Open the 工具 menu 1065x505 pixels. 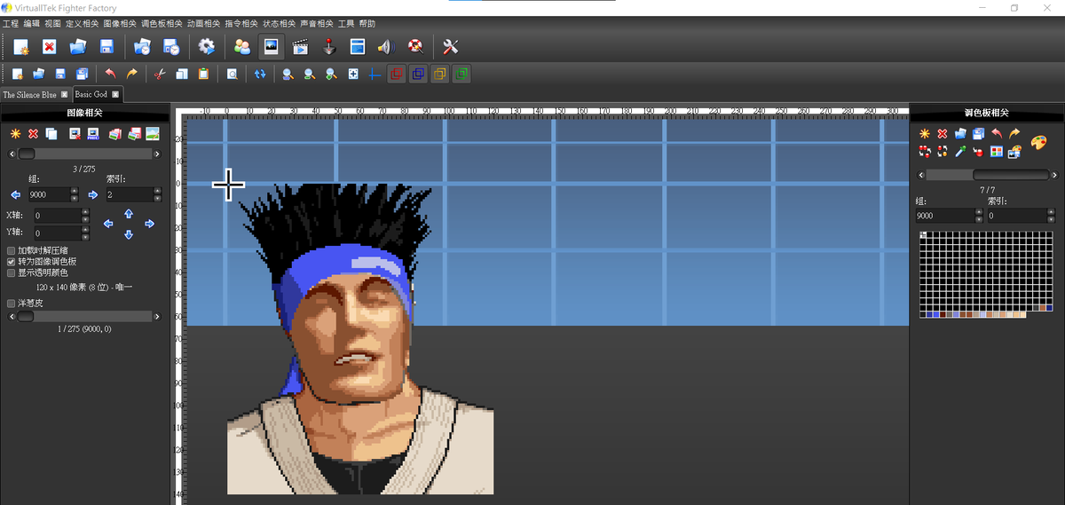pos(346,23)
